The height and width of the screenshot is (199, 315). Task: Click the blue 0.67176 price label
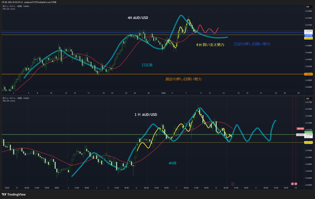pyautogui.click(x=308, y=36)
